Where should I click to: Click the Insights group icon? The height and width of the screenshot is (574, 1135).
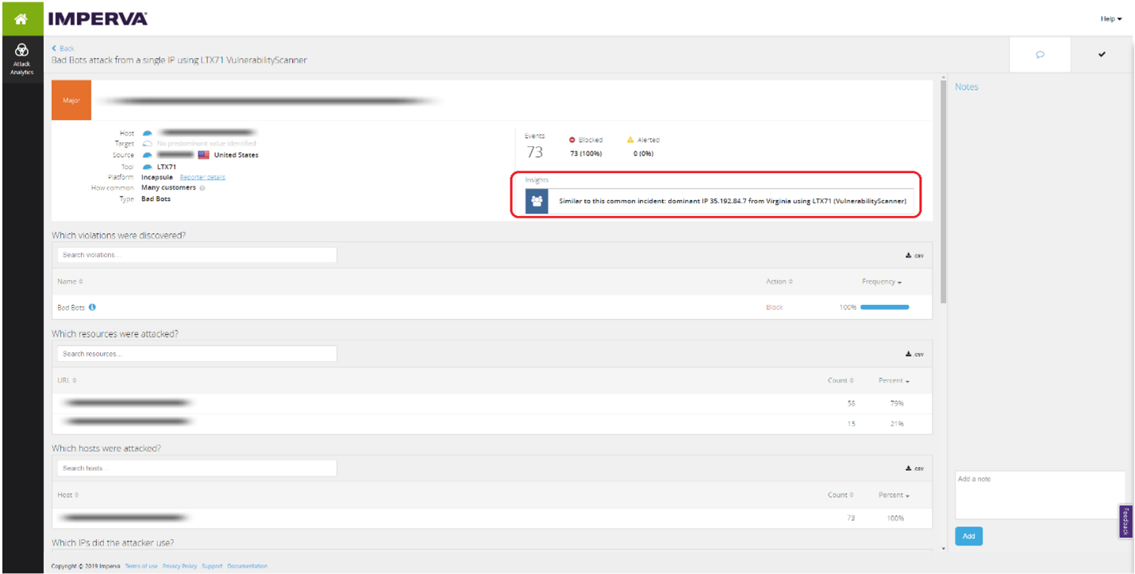pos(537,201)
